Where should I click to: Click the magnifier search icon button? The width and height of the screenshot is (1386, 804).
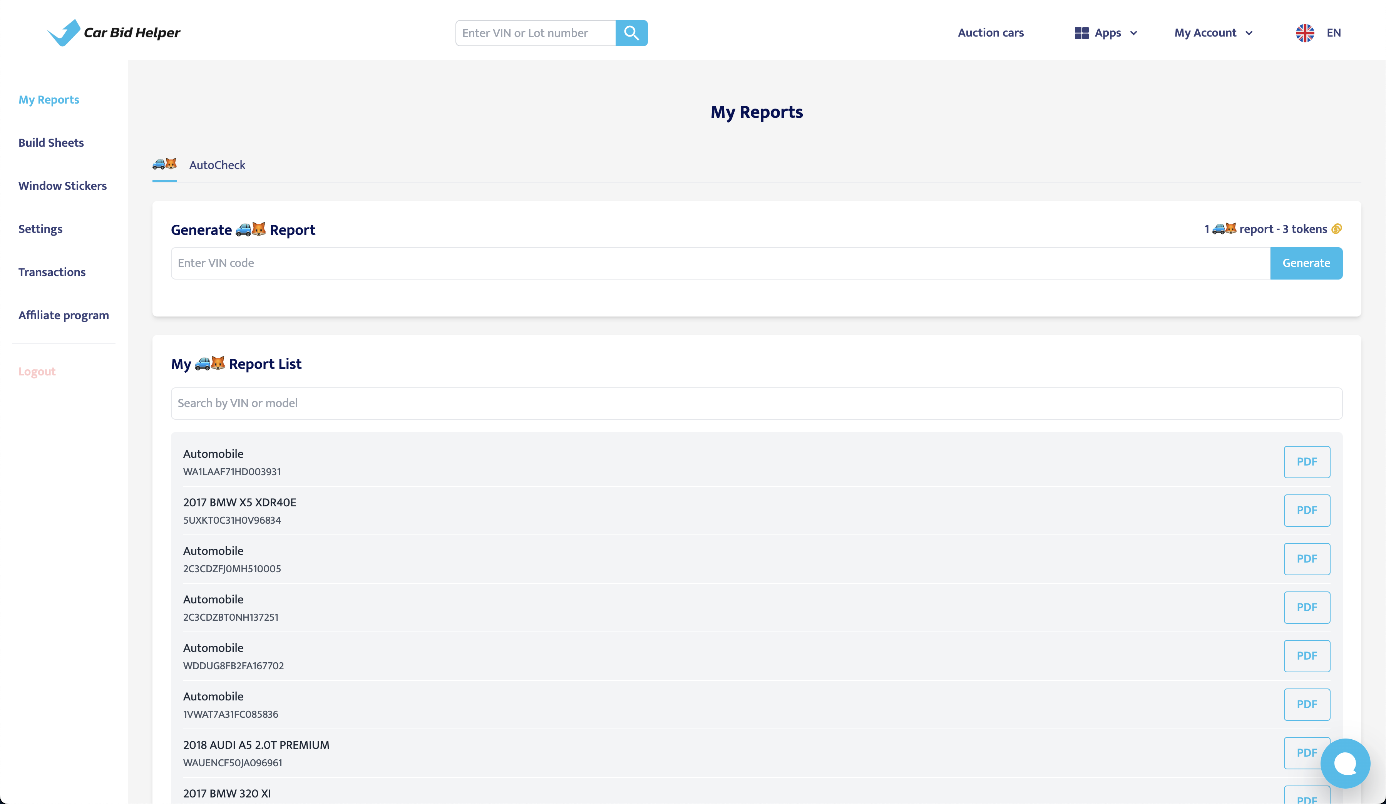[631, 33]
